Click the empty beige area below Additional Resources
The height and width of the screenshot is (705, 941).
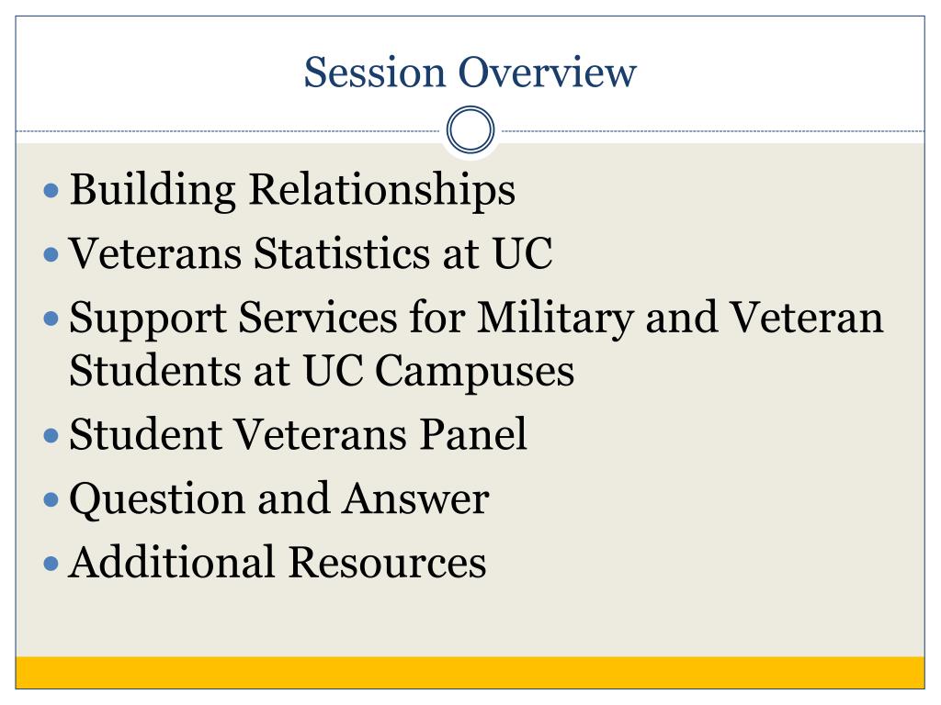[470, 621]
